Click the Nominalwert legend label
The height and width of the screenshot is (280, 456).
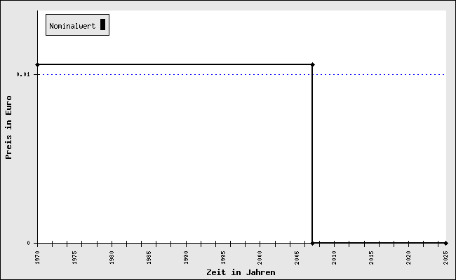pyautogui.click(x=72, y=26)
